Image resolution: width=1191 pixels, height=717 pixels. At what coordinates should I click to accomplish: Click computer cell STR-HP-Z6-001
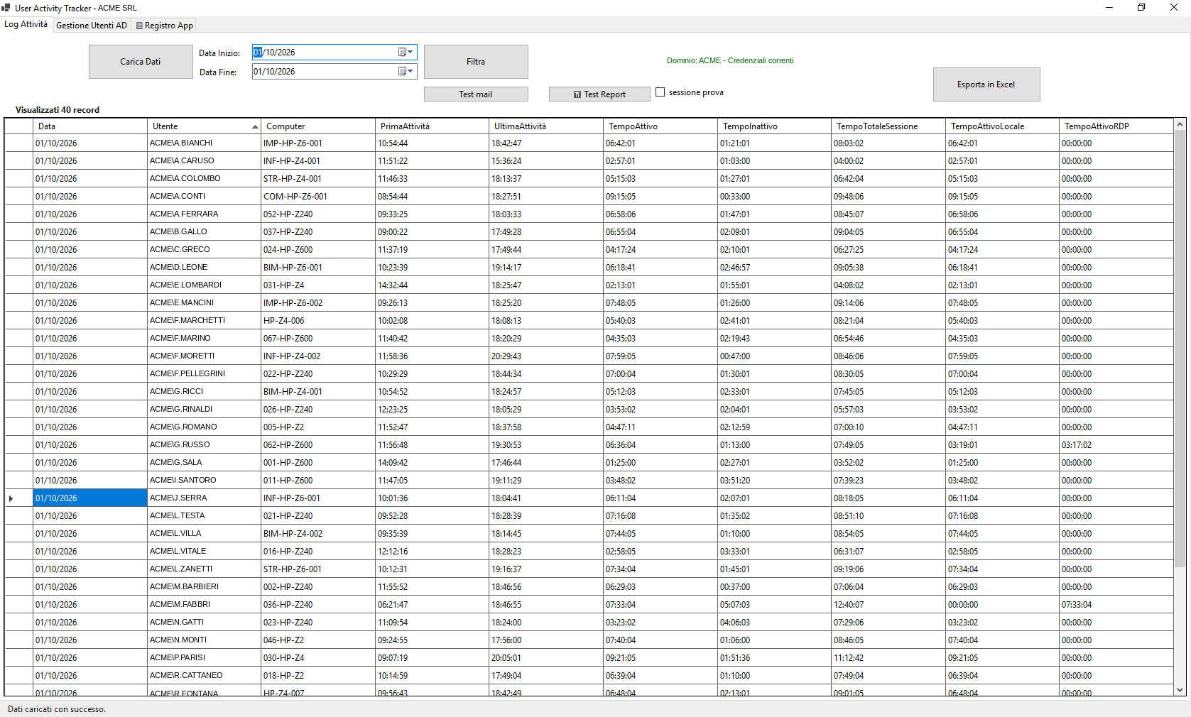click(318, 569)
